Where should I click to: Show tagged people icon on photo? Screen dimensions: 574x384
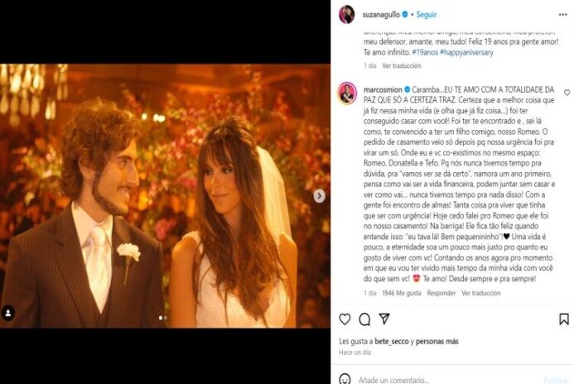pyautogui.click(x=7, y=313)
